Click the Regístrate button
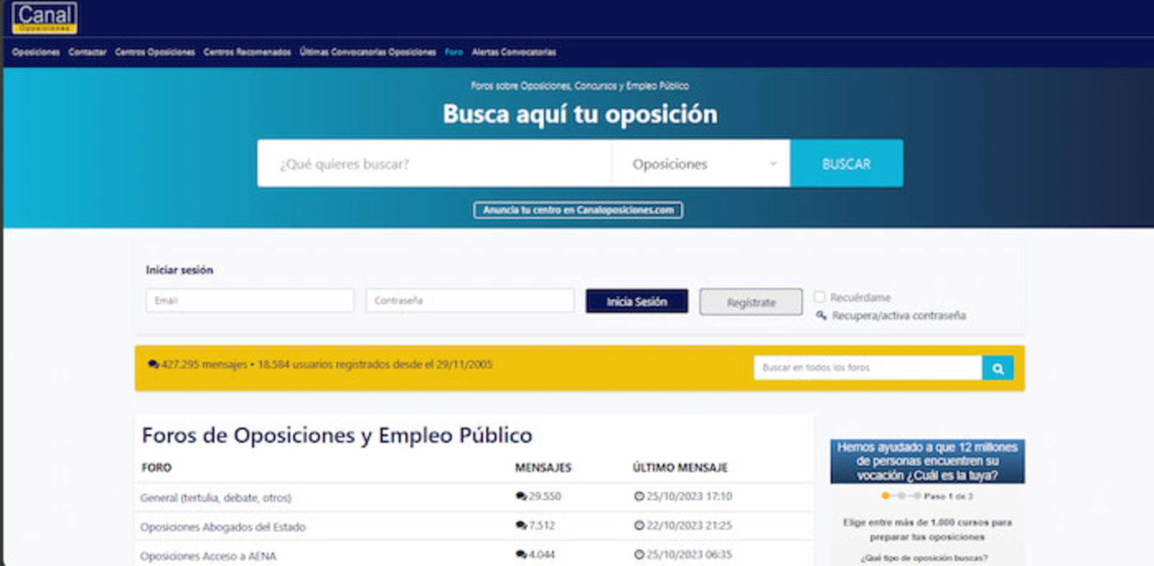The height and width of the screenshot is (566, 1154). click(751, 302)
